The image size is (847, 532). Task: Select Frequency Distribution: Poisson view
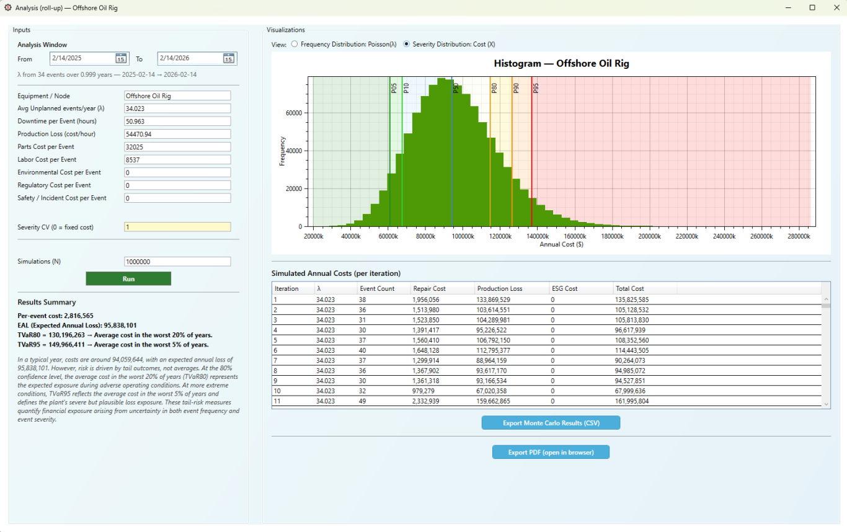(295, 44)
